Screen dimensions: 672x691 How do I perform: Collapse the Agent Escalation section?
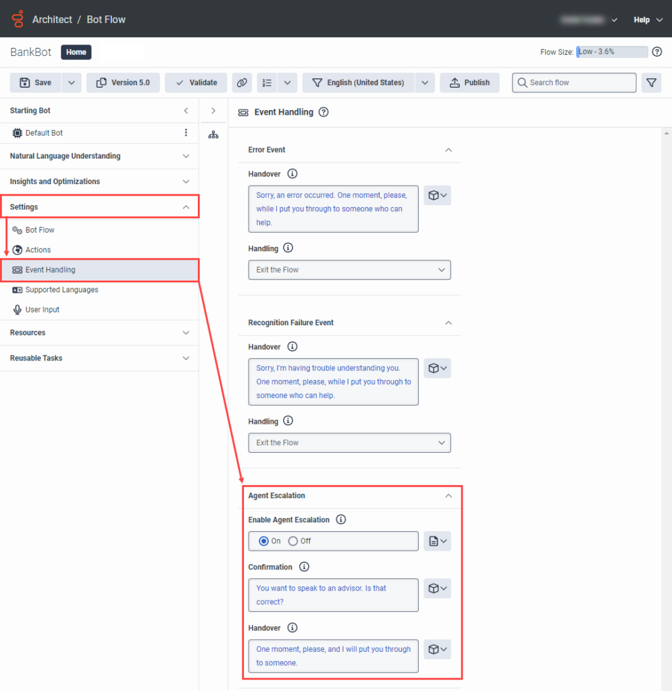coord(448,495)
